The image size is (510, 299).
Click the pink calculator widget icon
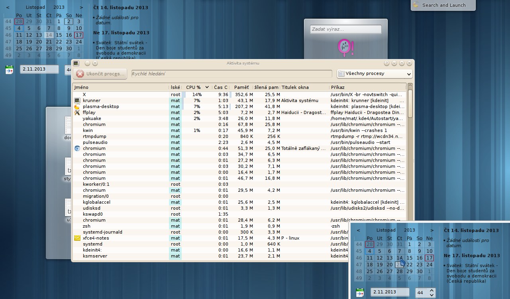coord(345,48)
